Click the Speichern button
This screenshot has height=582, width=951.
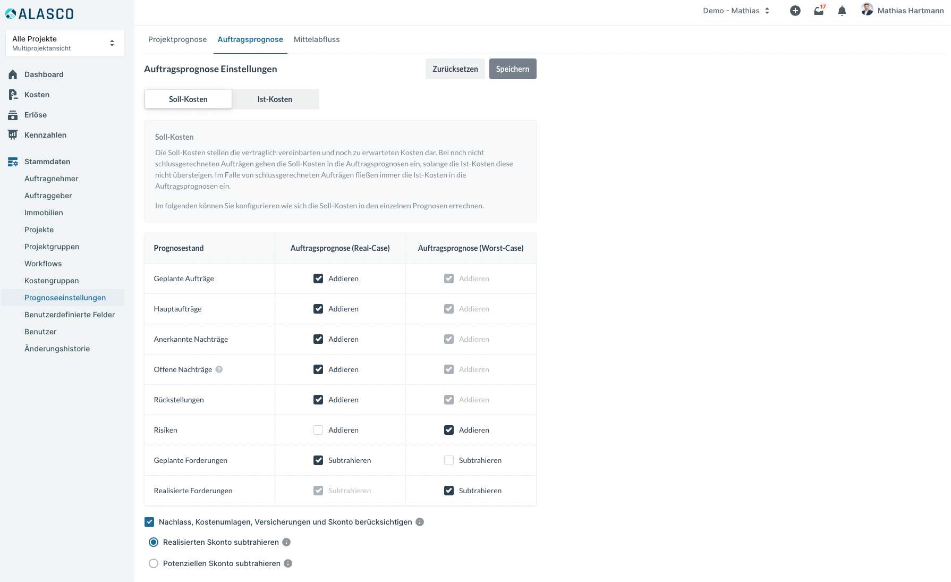coord(513,69)
